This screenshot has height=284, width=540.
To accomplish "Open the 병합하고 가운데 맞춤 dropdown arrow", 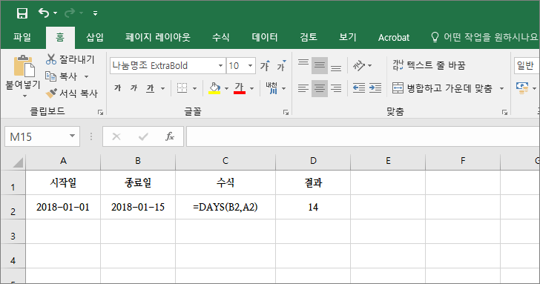I will tap(501, 89).
